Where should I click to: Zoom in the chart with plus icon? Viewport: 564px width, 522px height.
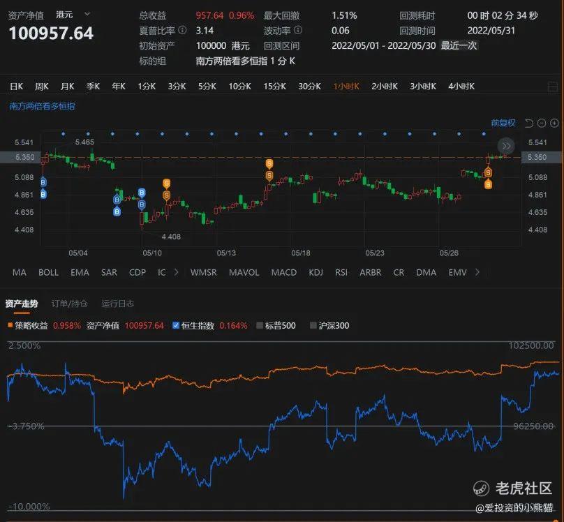coord(554,124)
